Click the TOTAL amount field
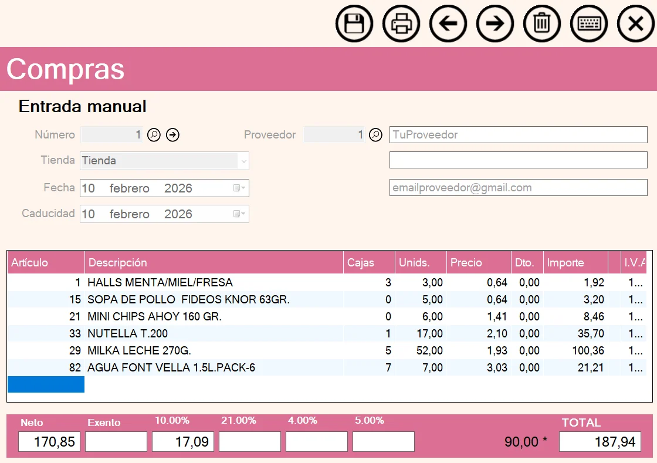The width and height of the screenshot is (657, 463). pyautogui.click(x=600, y=442)
